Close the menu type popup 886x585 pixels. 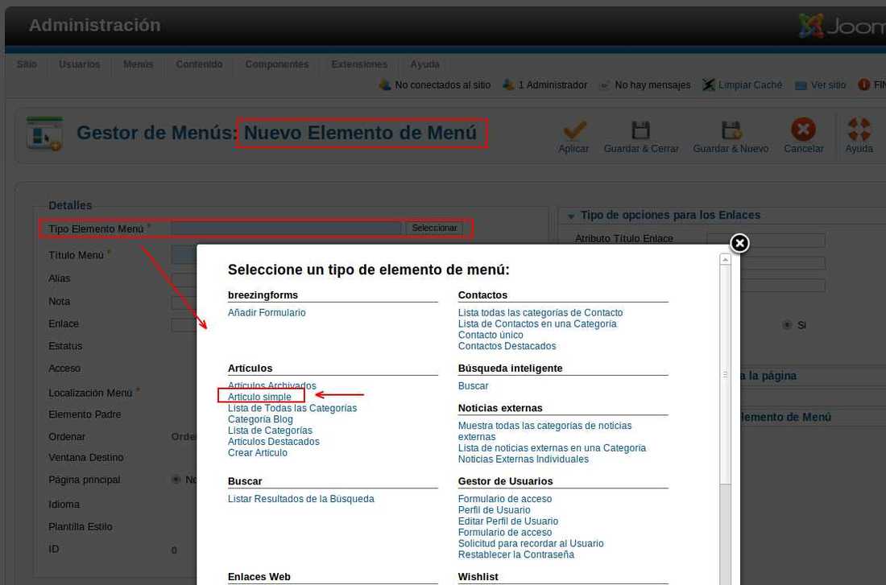(739, 243)
